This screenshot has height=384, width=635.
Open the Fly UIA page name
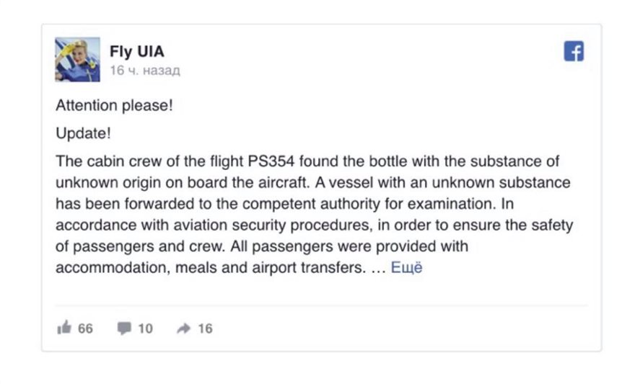(x=137, y=52)
